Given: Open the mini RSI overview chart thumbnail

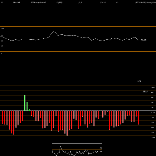Looking at the screenshot, I should (77, 149).
